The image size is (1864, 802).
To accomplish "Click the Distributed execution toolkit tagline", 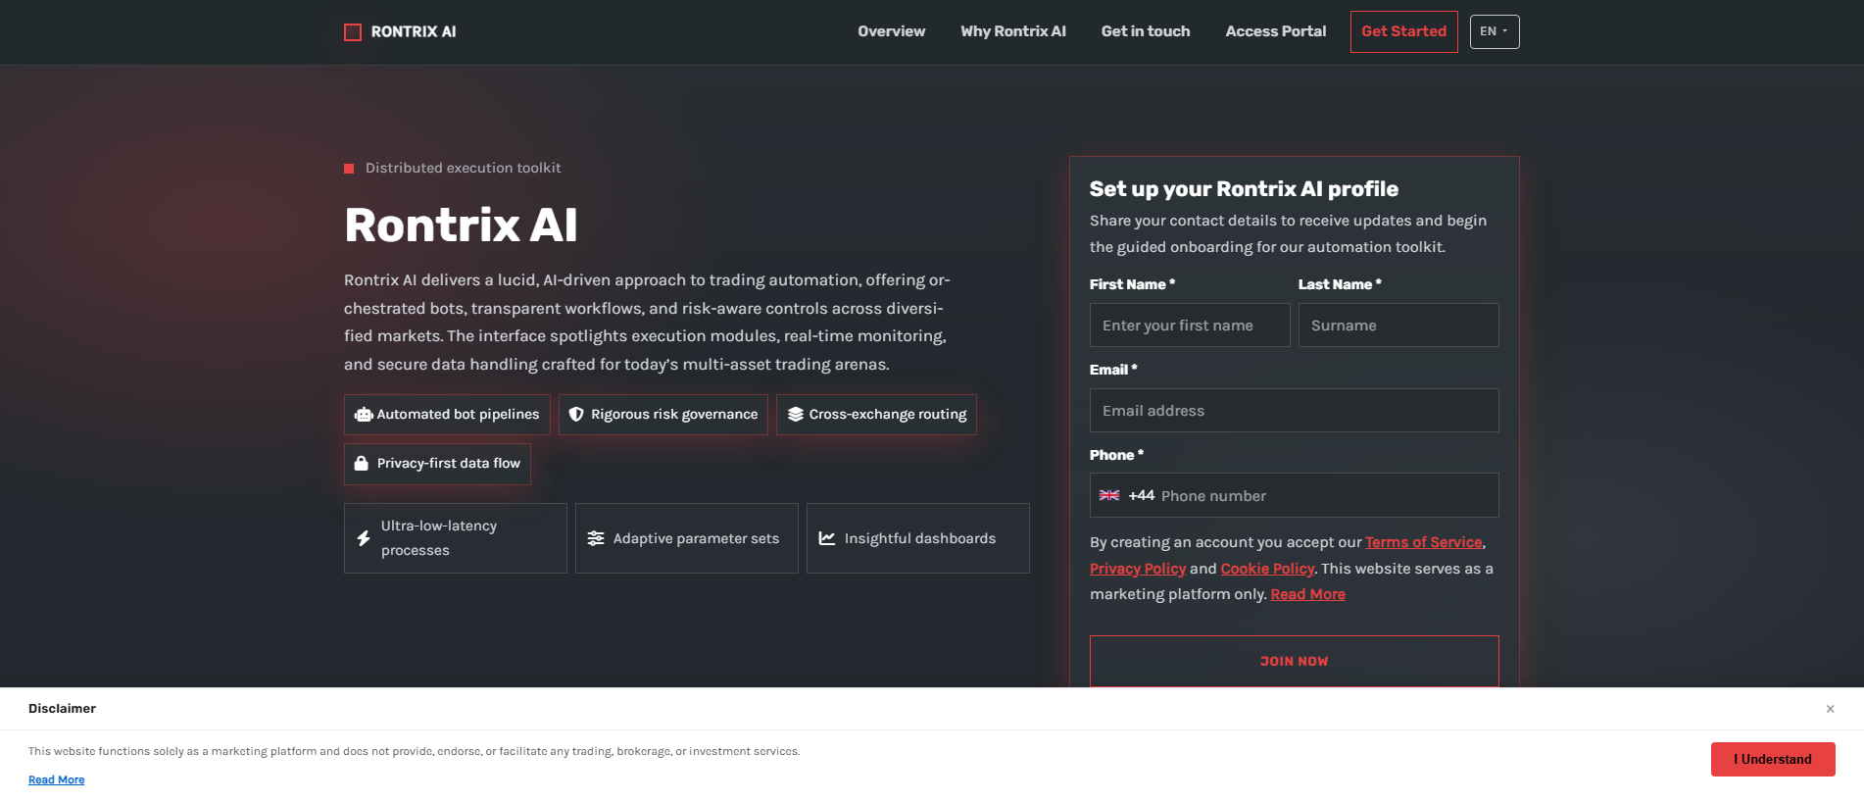I will pos(464,169).
